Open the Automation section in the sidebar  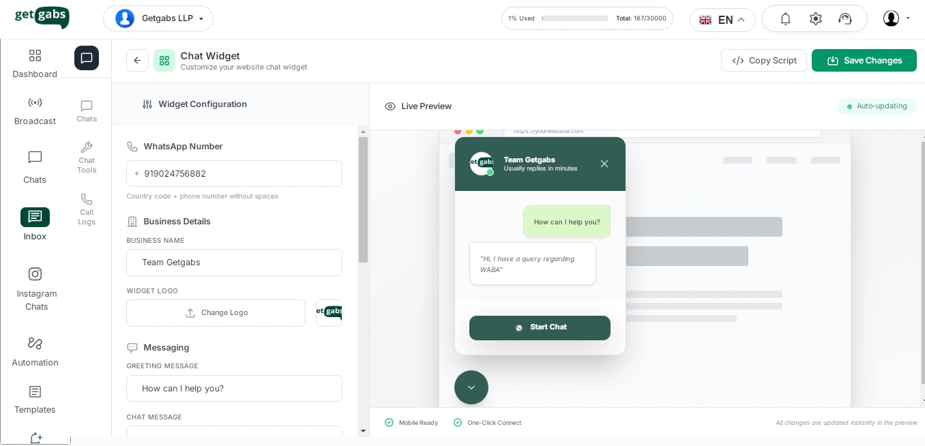tap(35, 351)
